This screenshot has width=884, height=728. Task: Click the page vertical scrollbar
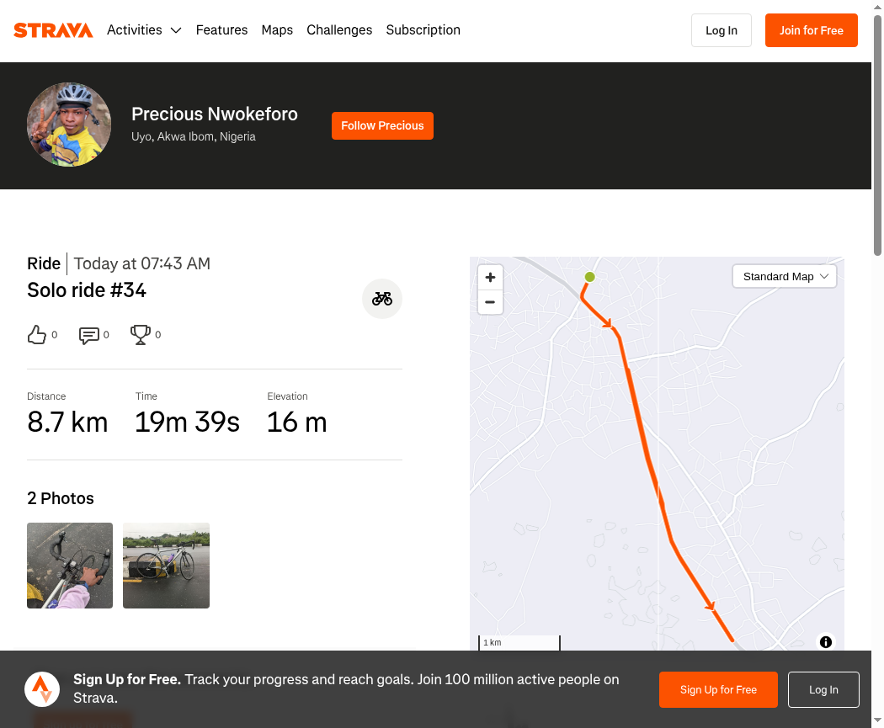click(878, 136)
